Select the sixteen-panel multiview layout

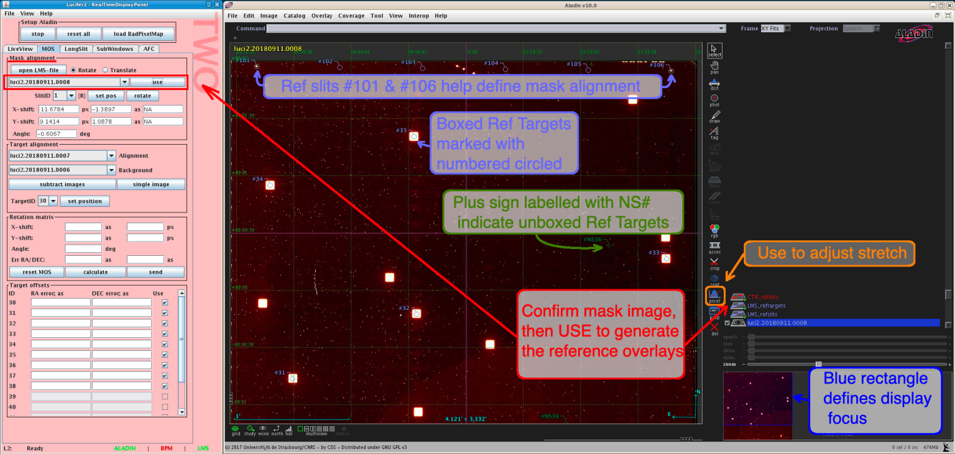(x=332, y=429)
